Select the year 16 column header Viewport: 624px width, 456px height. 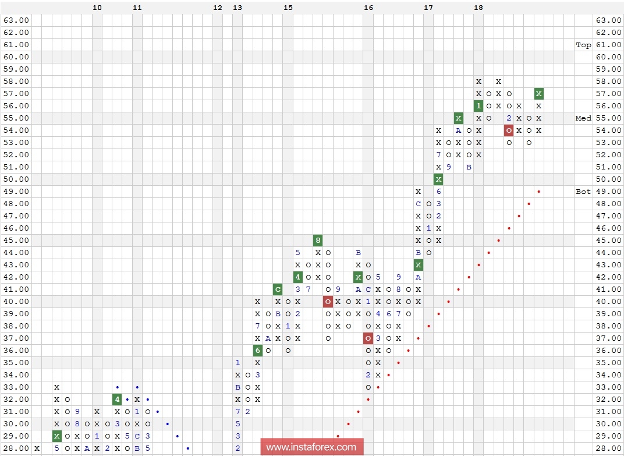368,8
